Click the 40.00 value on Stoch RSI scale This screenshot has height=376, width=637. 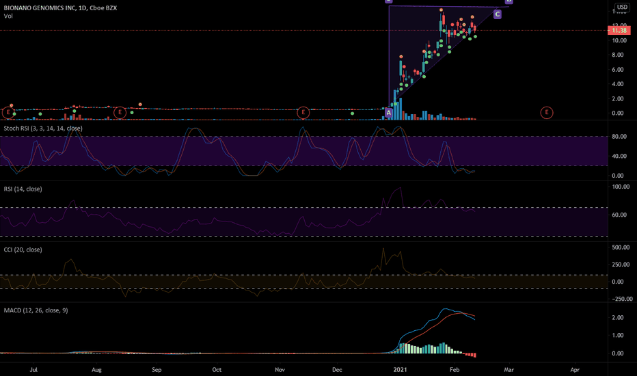point(619,156)
